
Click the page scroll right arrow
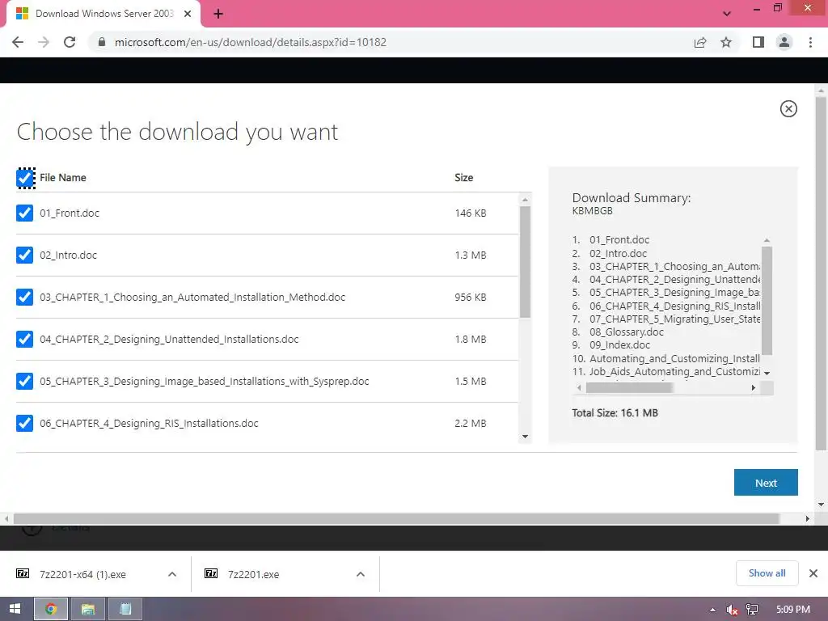click(x=808, y=518)
